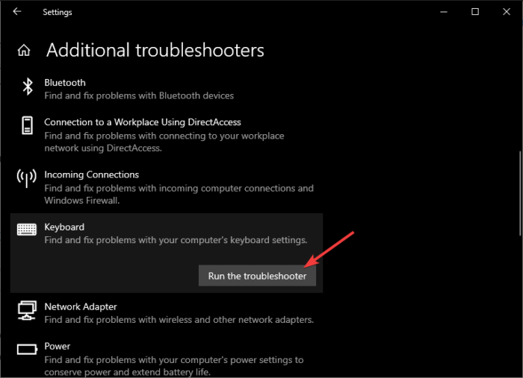
Task: Open the Network Adapter troubleshooter item
Action: 81,306
